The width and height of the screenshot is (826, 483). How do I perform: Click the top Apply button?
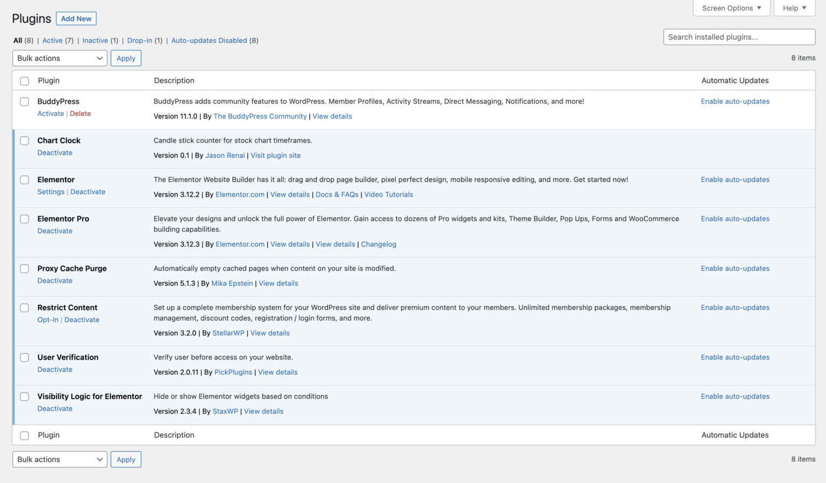pos(126,58)
